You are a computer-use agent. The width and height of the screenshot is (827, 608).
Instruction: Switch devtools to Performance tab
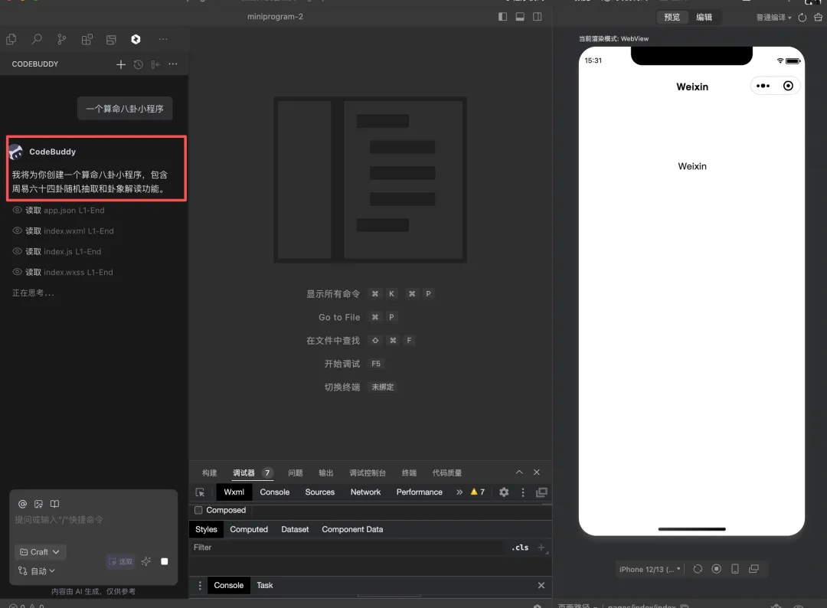[x=420, y=492]
